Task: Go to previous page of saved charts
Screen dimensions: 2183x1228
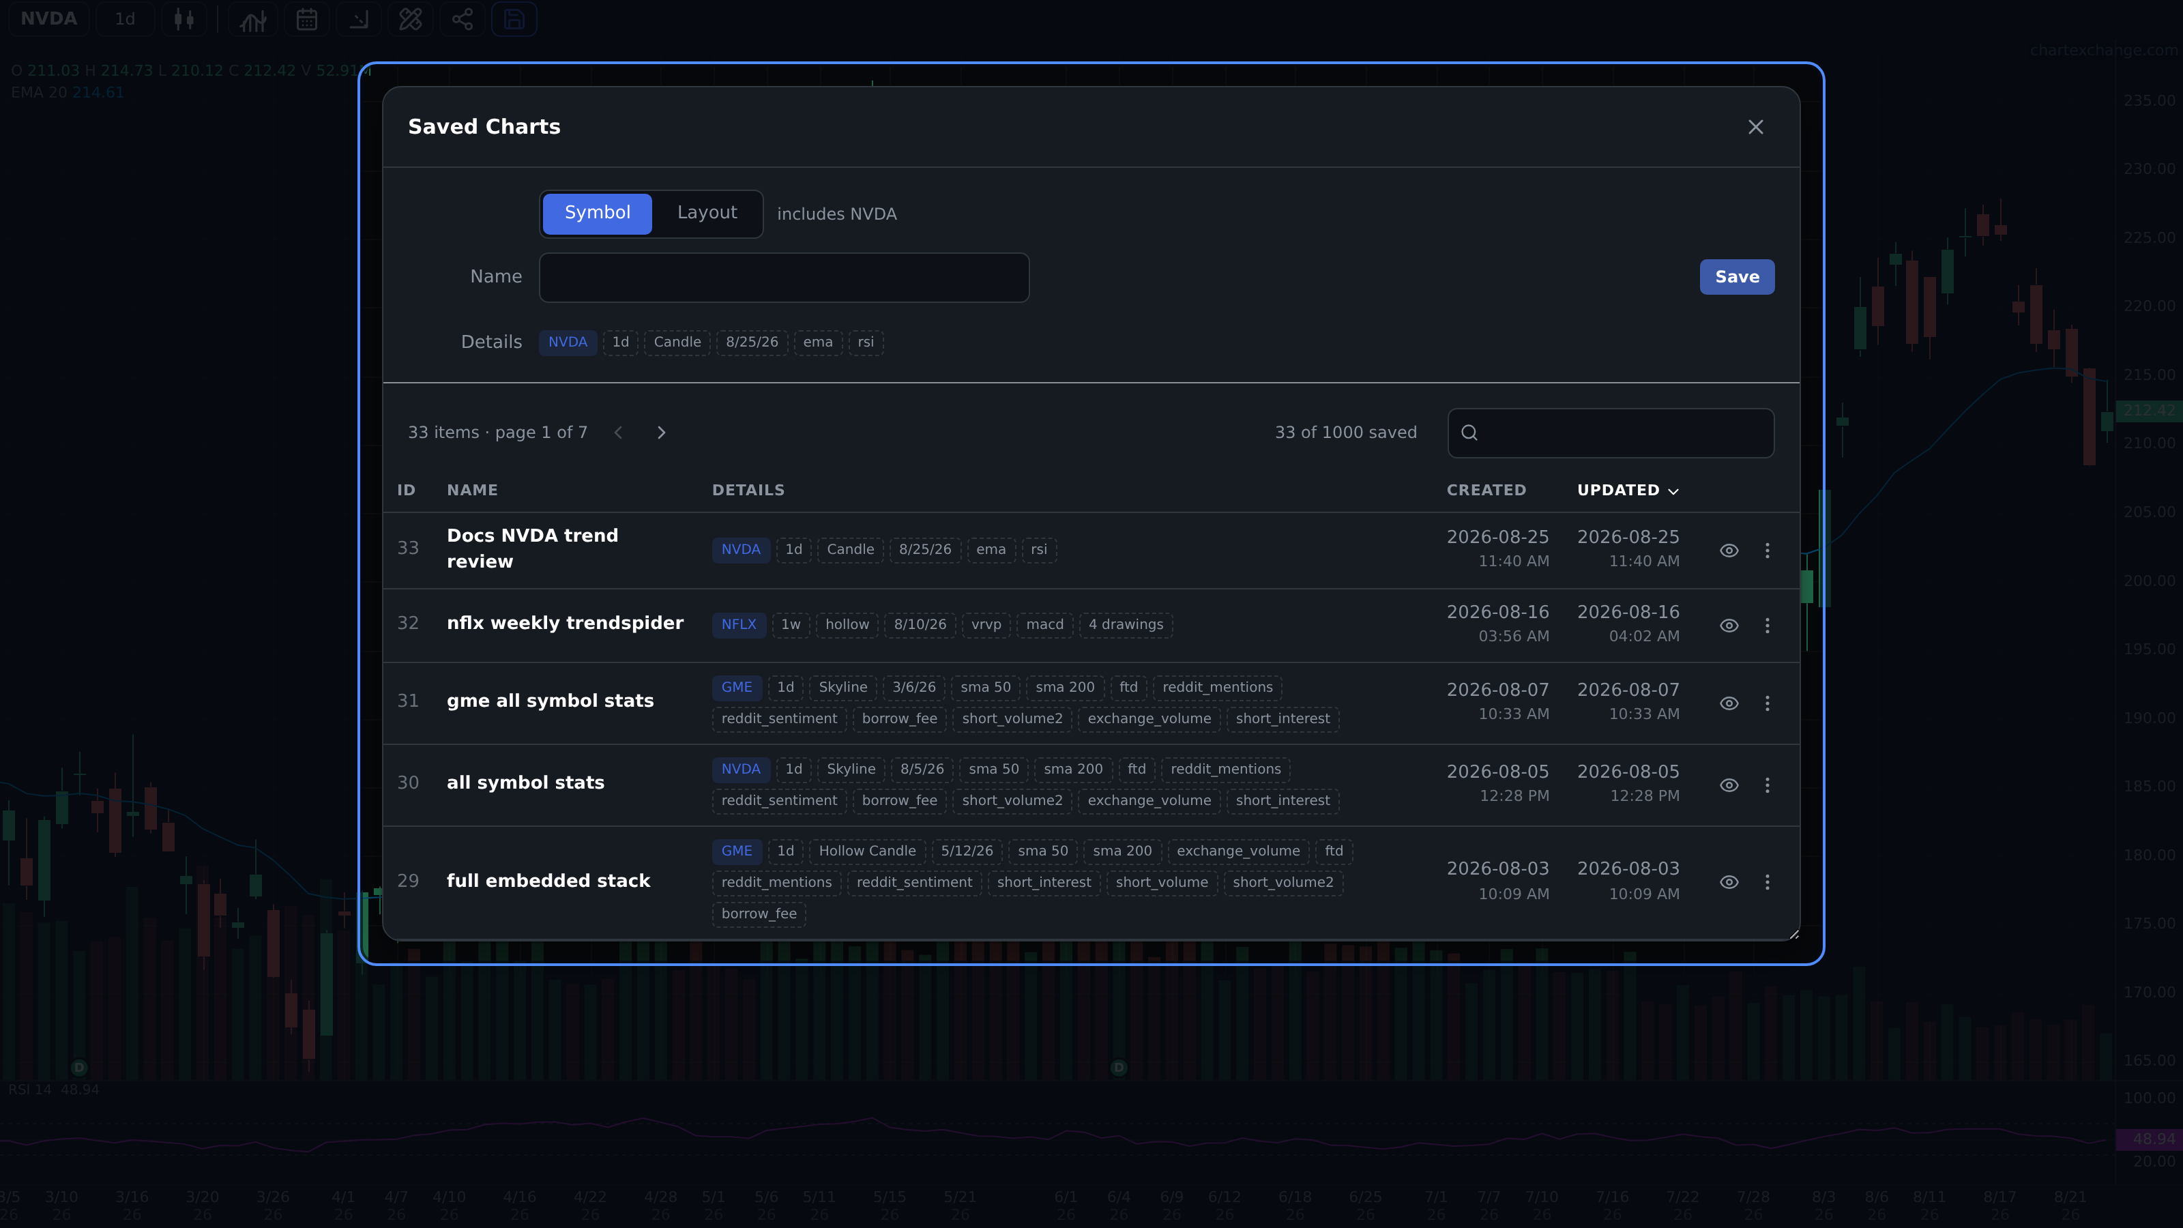Action: 619,433
